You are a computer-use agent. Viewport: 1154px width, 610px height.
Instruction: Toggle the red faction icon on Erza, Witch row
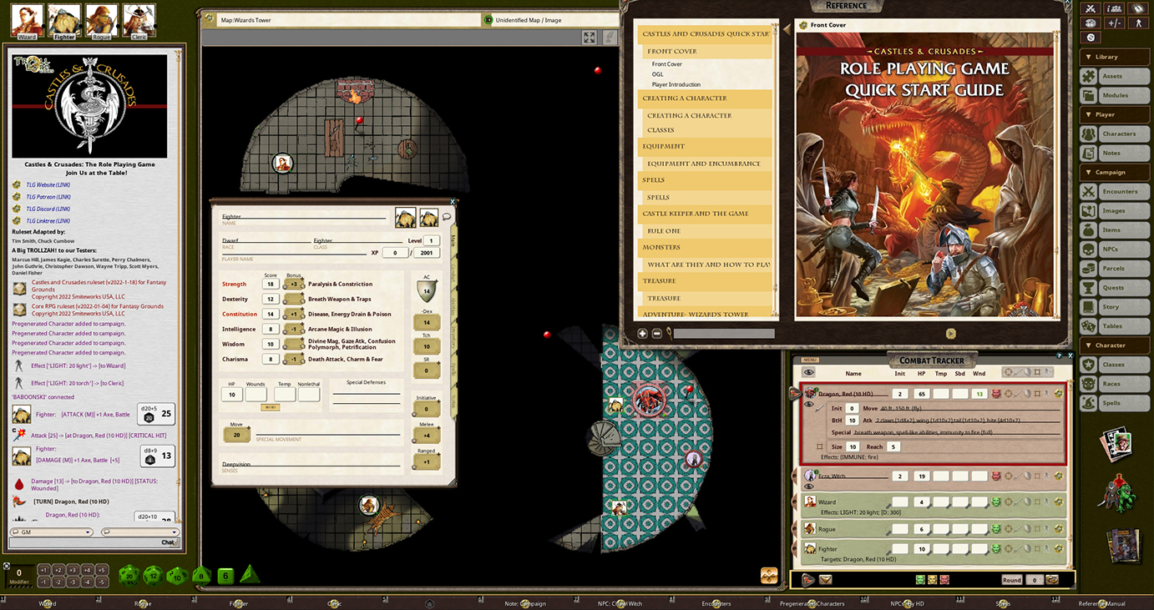pyautogui.click(x=995, y=476)
